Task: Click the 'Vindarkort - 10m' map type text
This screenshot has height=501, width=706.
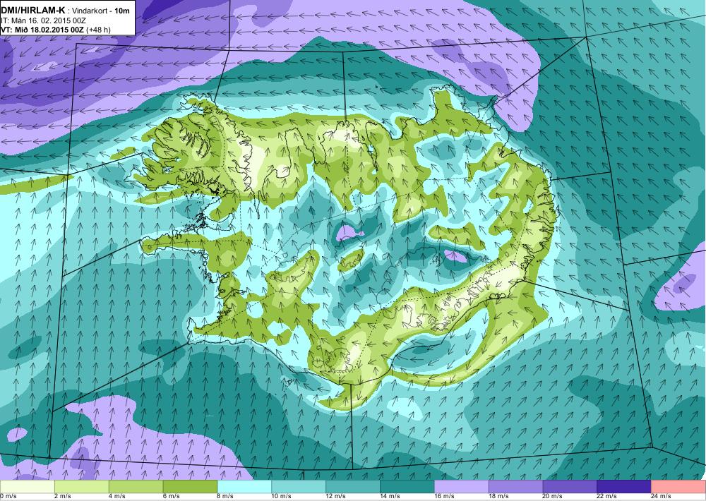Action: pos(100,11)
